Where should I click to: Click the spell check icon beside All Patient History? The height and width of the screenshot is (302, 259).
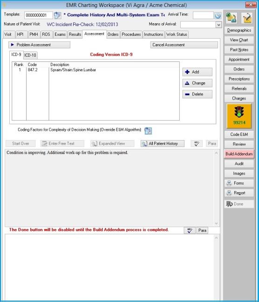pos(196,143)
